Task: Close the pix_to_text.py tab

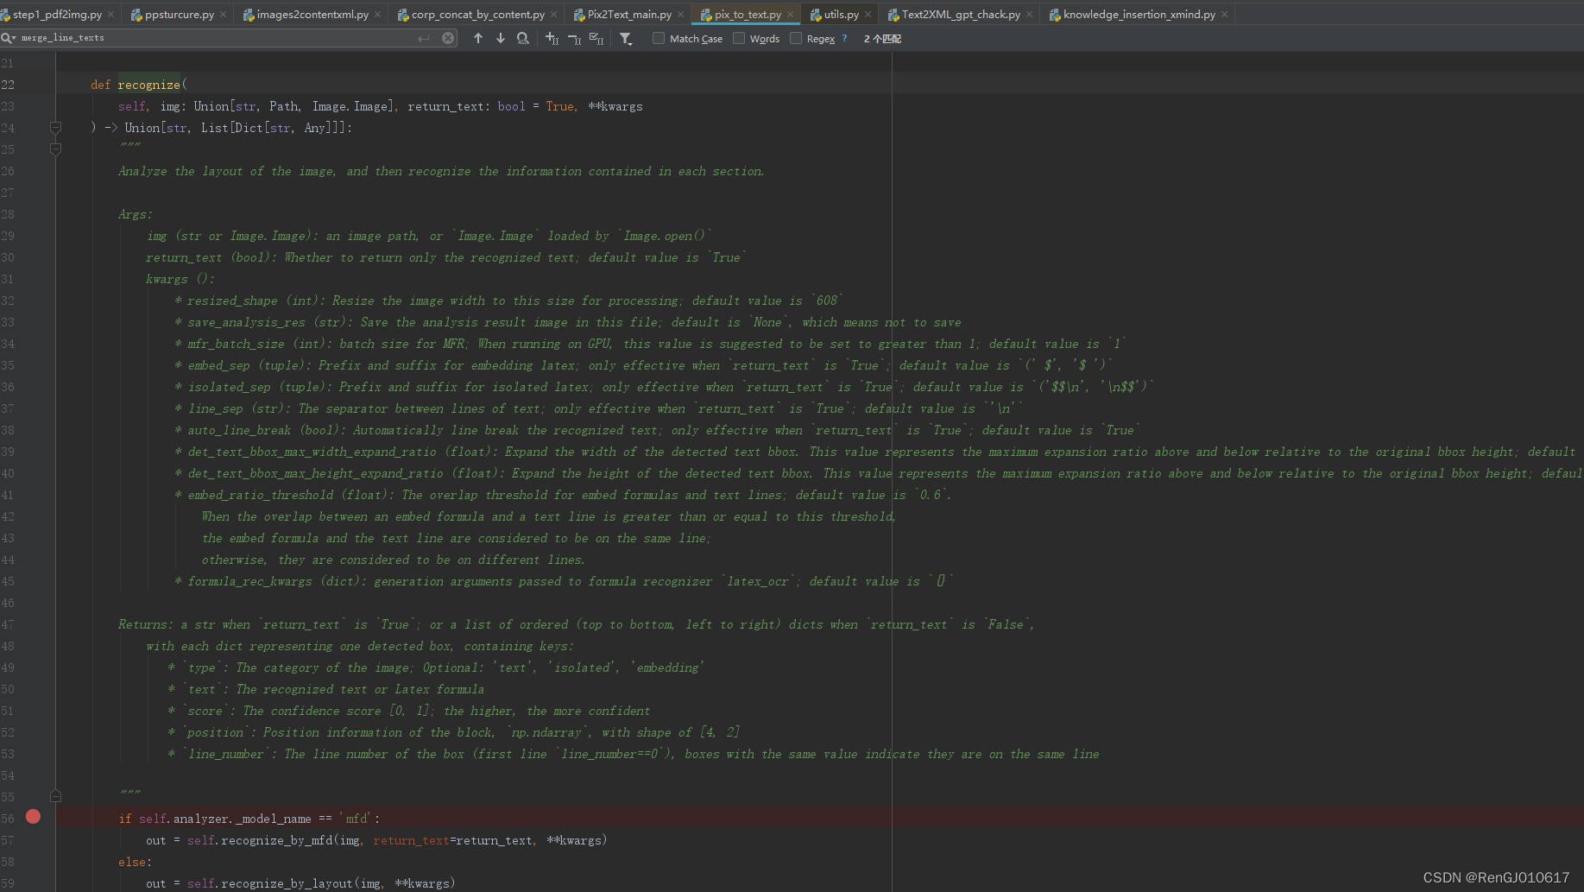Action: point(791,15)
